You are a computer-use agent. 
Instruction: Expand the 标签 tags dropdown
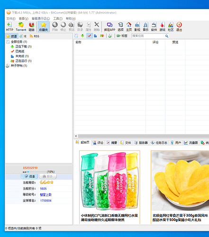coord(122,36)
